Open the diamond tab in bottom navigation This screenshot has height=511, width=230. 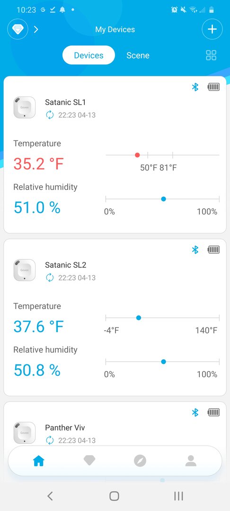(x=89, y=460)
